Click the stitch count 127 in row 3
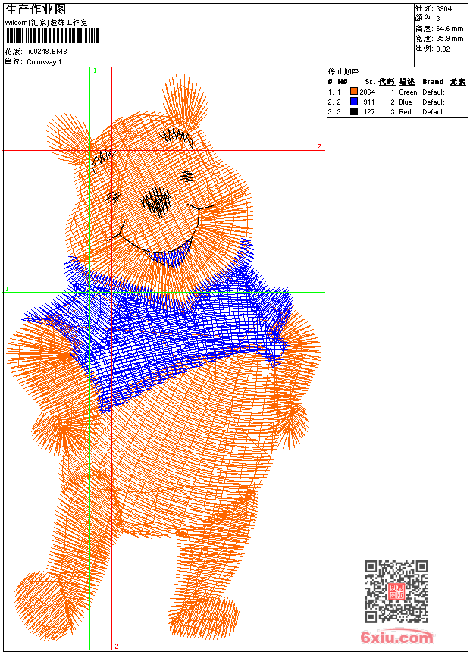470x652 pixels. pyautogui.click(x=369, y=112)
